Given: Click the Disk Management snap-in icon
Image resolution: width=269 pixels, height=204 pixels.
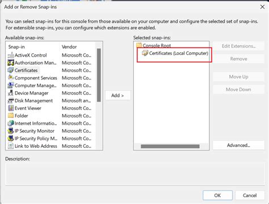Looking at the screenshot, I should pyautogui.click(x=11, y=100).
